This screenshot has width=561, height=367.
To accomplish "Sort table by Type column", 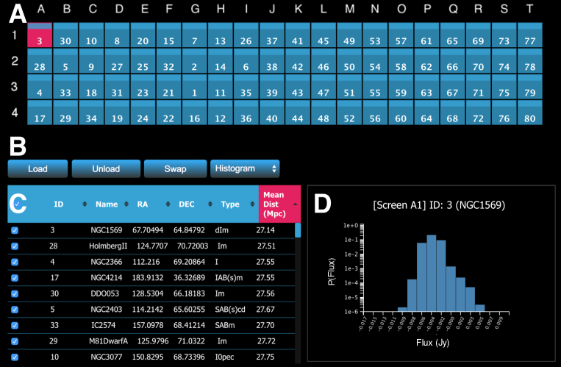I will (230, 204).
